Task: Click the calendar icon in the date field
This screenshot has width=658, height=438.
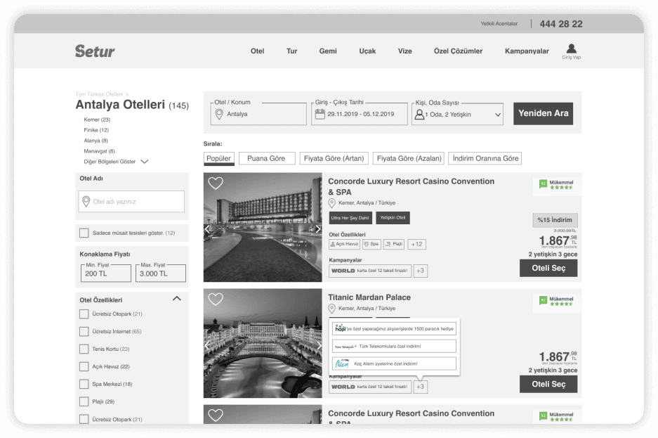Action: click(320, 114)
